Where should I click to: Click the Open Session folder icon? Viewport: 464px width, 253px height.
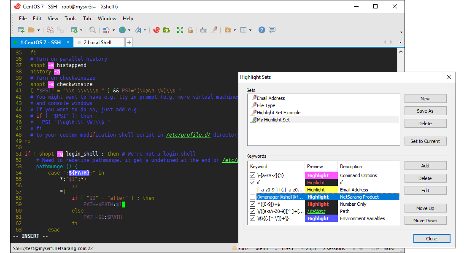coord(31,30)
